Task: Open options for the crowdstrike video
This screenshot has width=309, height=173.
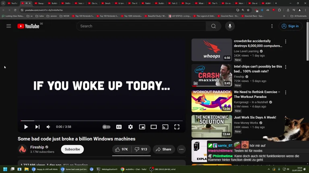Action: click(x=286, y=41)
